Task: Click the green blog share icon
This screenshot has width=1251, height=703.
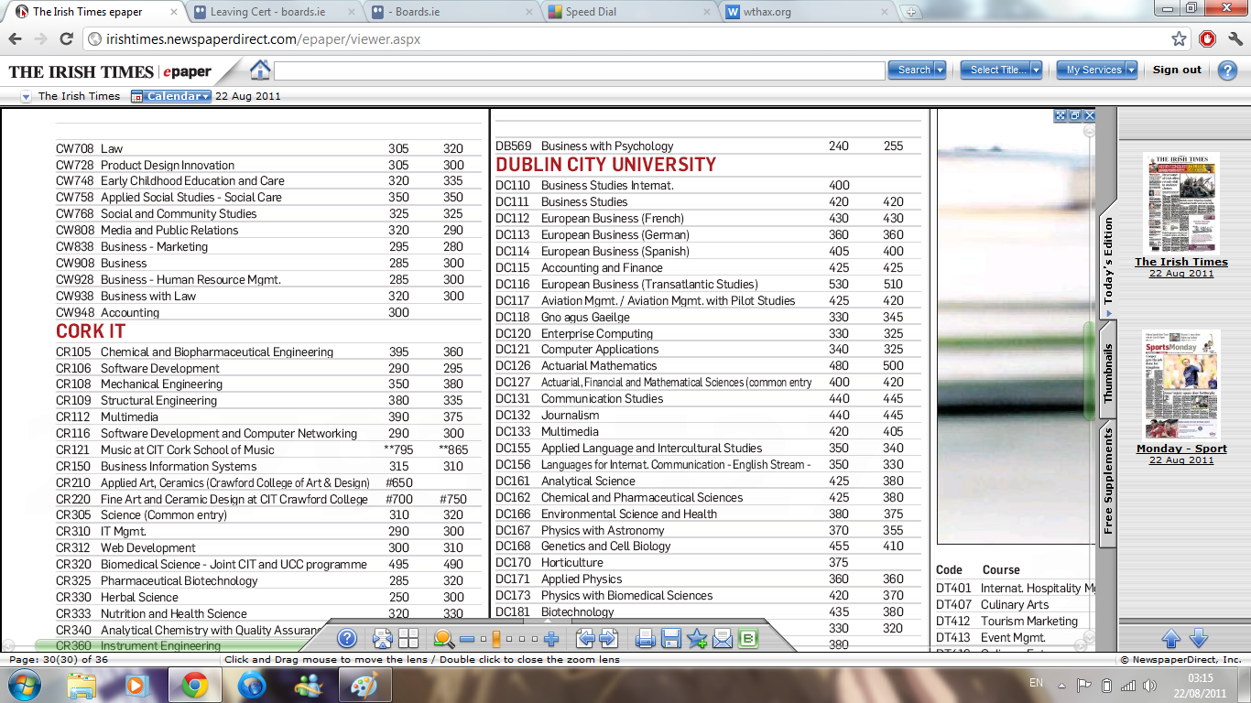Action: [x=748, y=639]
